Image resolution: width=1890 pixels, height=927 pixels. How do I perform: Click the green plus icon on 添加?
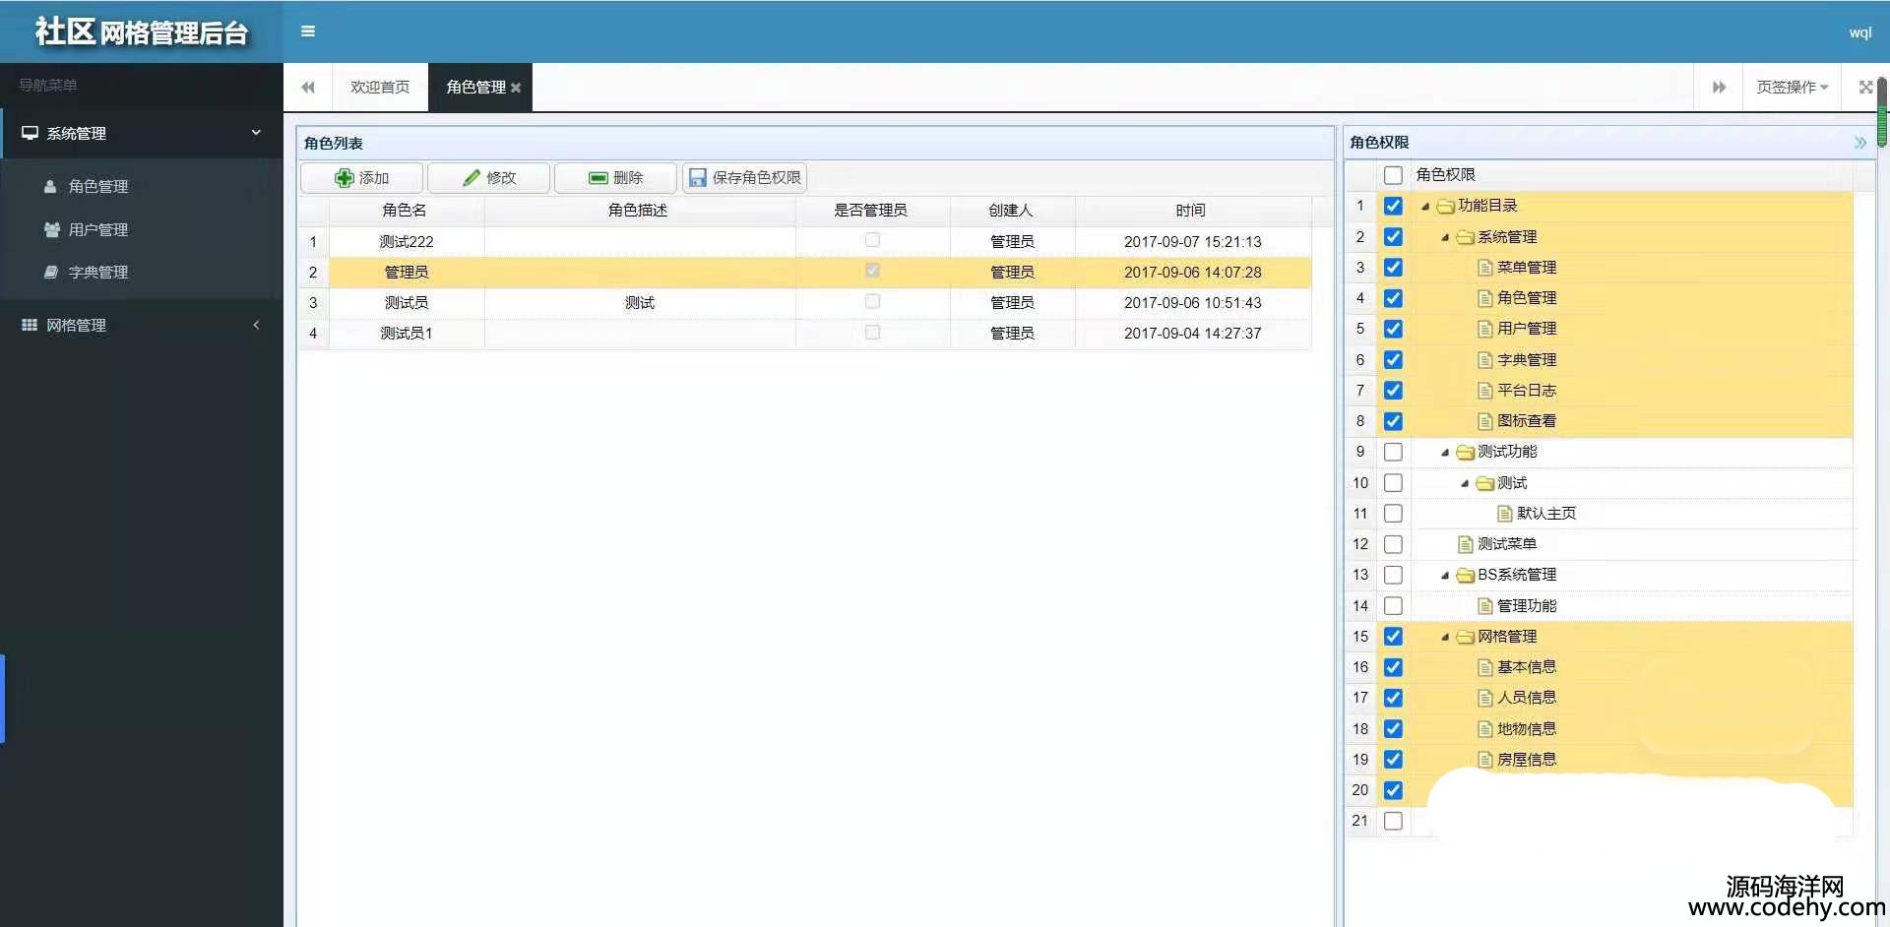[344, 178]
